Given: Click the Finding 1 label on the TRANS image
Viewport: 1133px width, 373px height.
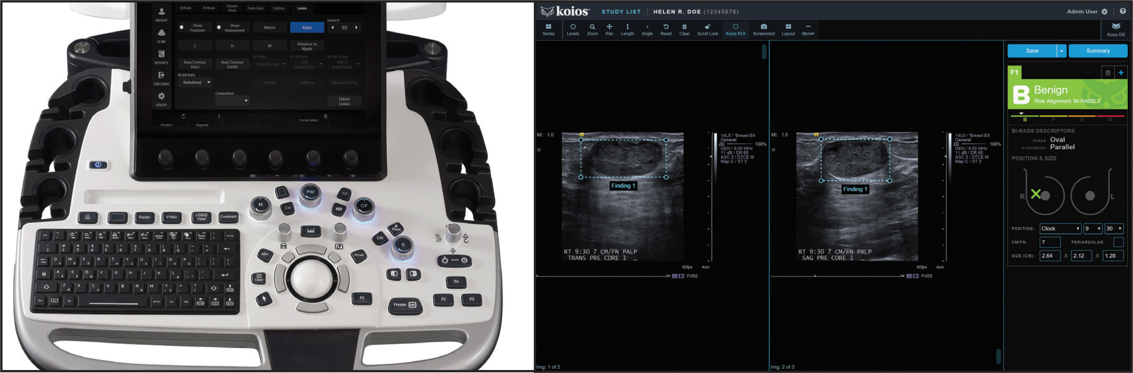Looking at the screenshot, I should 623,186.
